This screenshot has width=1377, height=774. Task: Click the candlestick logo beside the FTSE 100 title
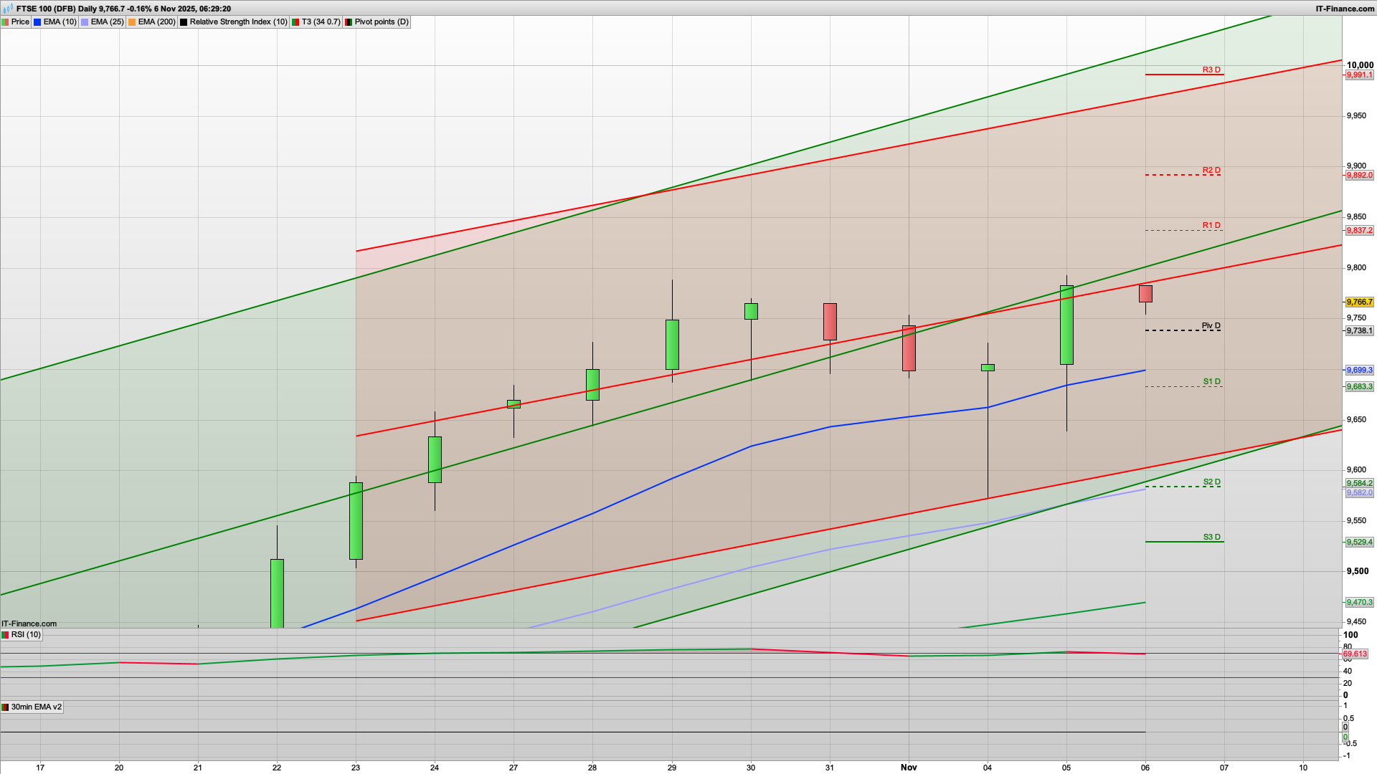pyautogui.click(x=7, y=9)
